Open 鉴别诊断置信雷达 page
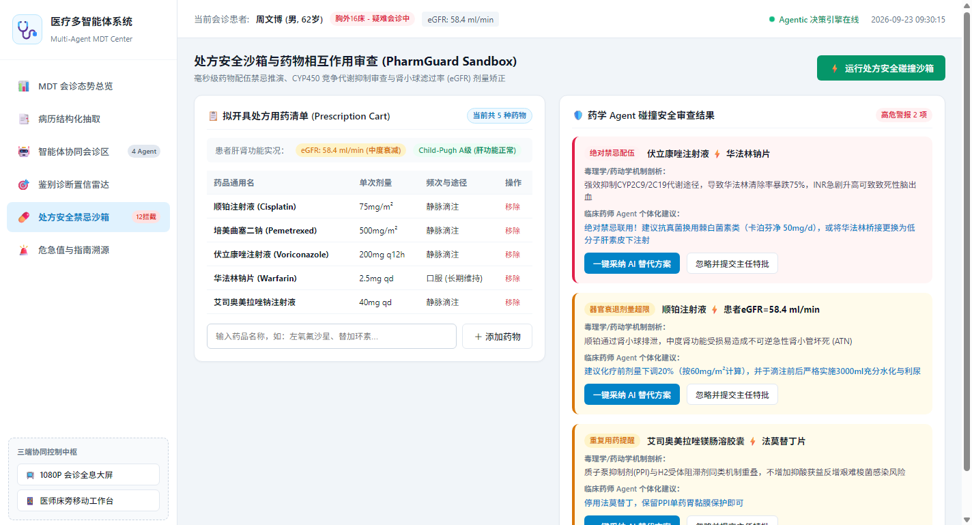This screenshot has height=525, width=972. click(x=88, y=184)
